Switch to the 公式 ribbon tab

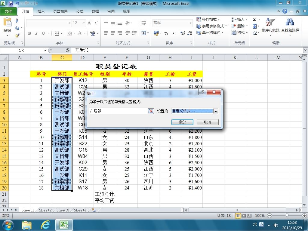coord(80,11)
